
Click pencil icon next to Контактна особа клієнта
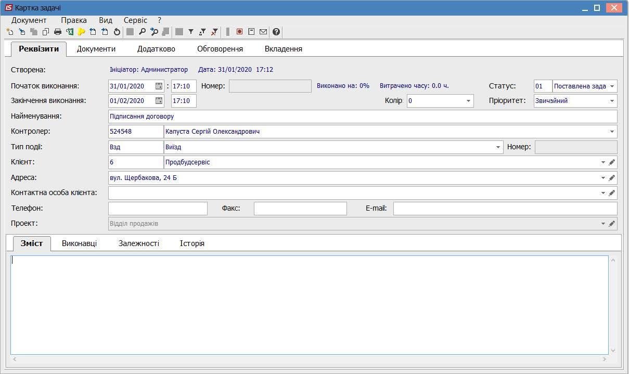[x=612, y=193]
